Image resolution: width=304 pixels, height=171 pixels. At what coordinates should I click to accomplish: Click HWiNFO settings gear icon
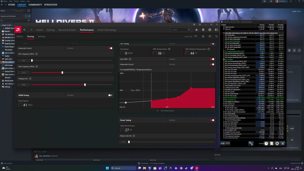(277, 144)
